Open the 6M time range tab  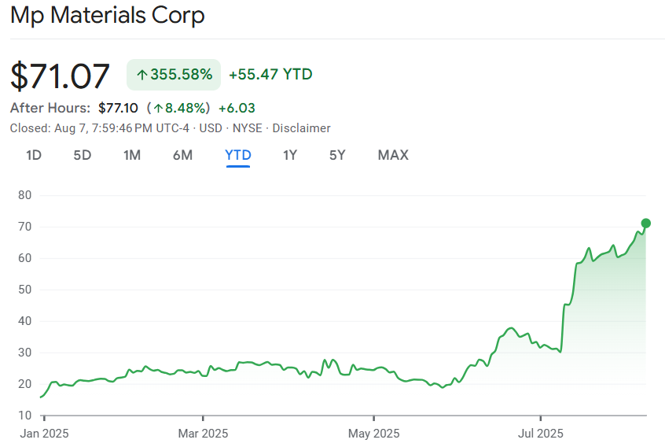182,155
